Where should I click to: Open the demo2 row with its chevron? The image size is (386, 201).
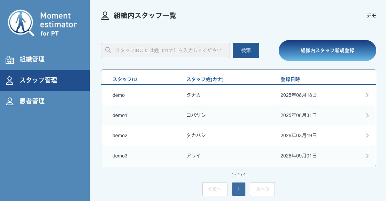(367, 136)
